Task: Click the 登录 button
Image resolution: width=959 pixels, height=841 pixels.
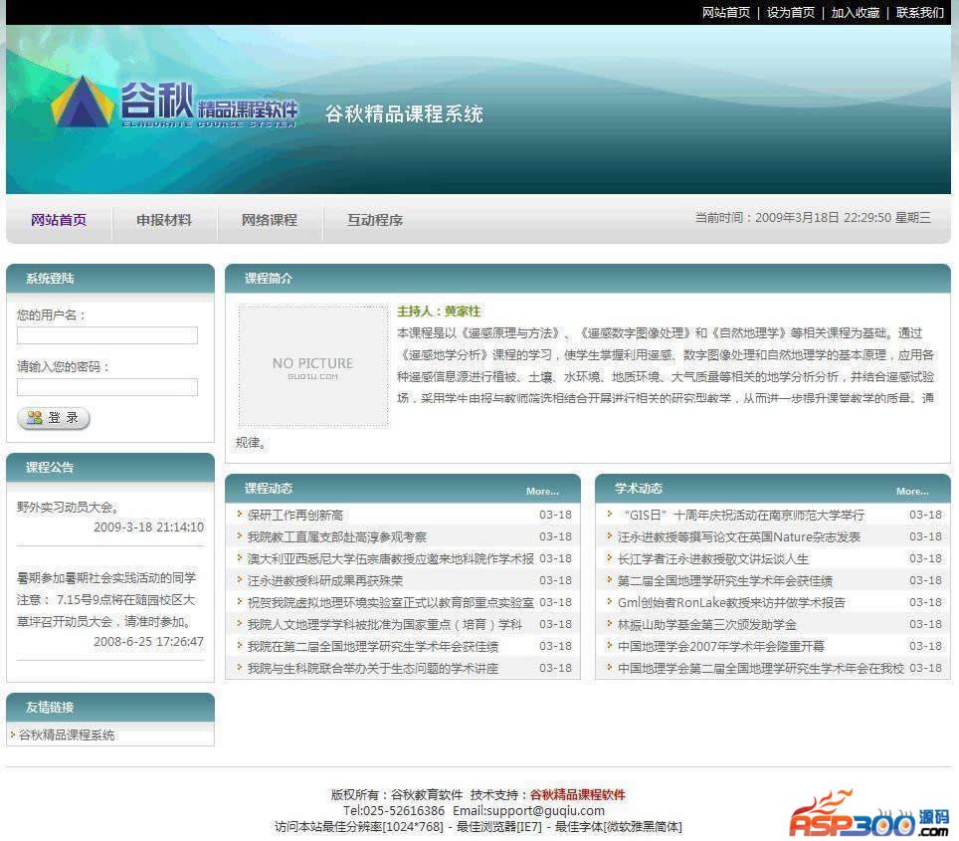Action: pos(54,418)
